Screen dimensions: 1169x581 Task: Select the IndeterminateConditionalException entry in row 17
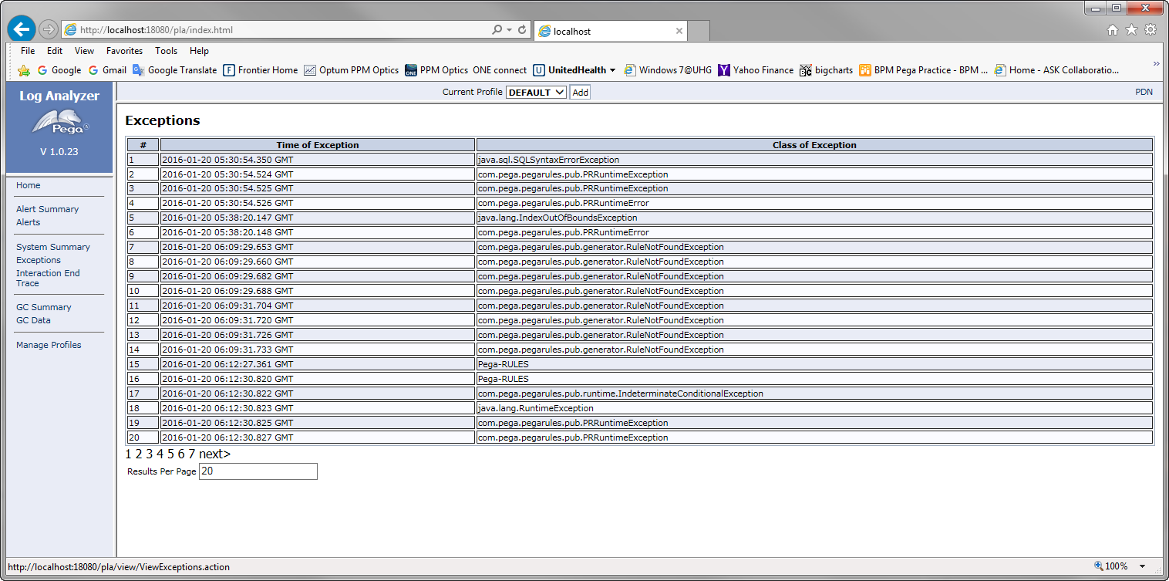(621, 394)
